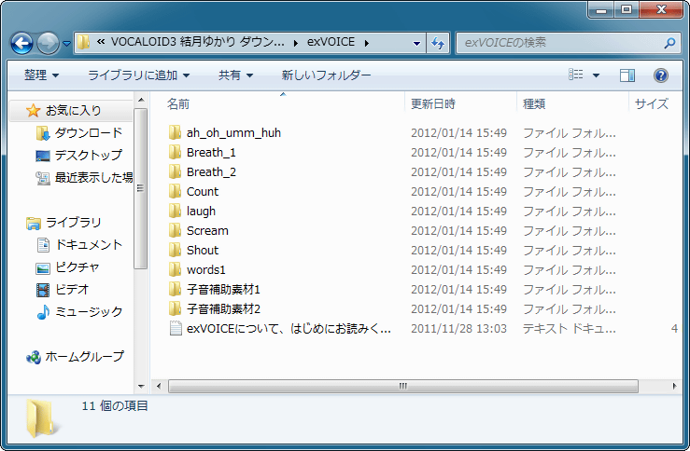Click the file list horizontal scrollbar thumb
This screenshot has height=451, width=690.
(403, 386)
